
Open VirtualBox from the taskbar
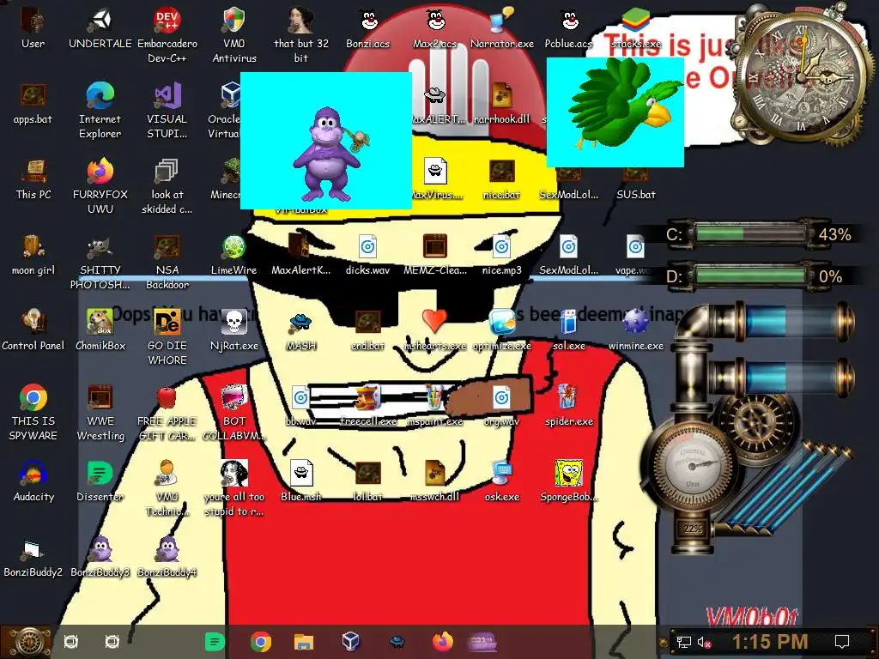tap(350, 641)
